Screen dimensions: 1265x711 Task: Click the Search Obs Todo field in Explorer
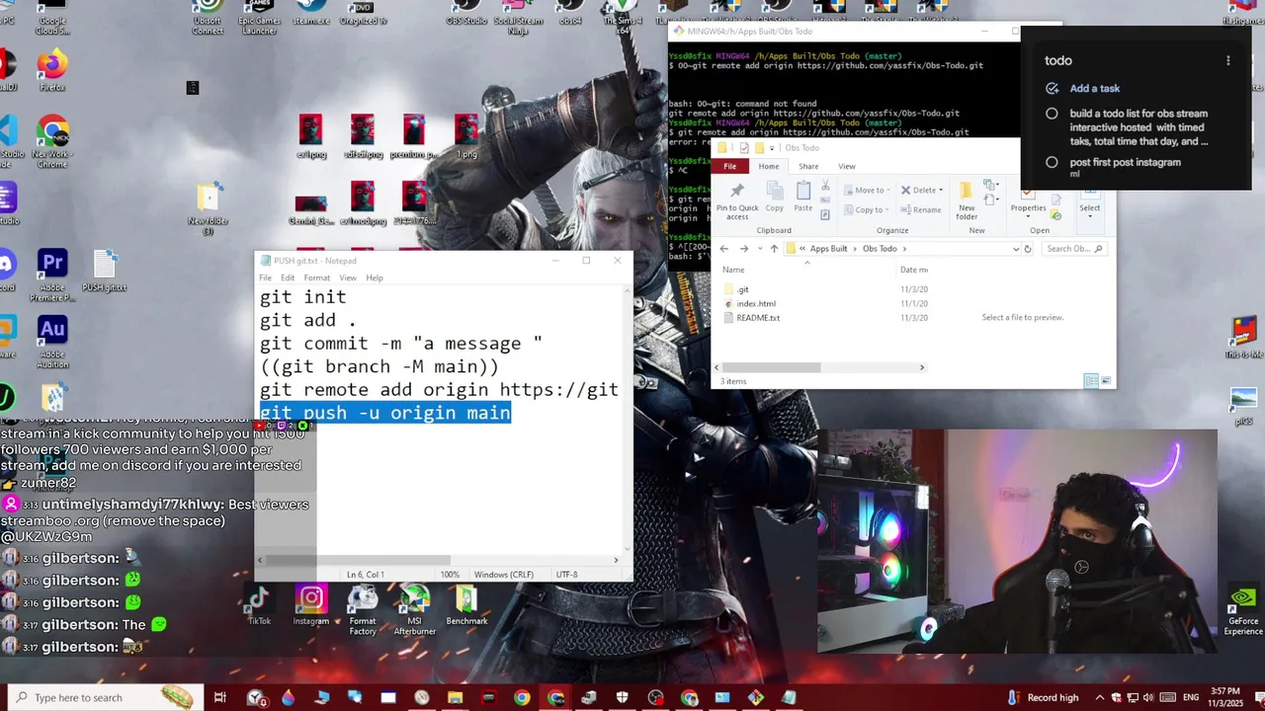(1074, 249)
